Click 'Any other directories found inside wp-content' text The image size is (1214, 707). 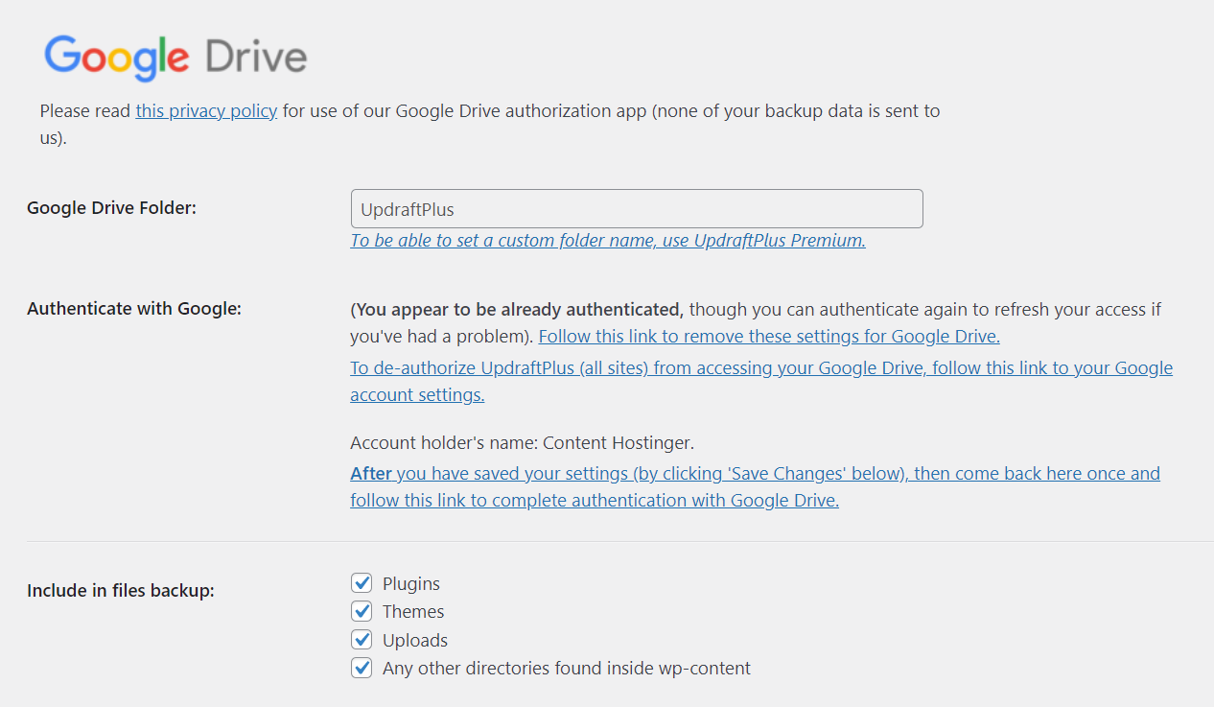[x=567, y=668]
